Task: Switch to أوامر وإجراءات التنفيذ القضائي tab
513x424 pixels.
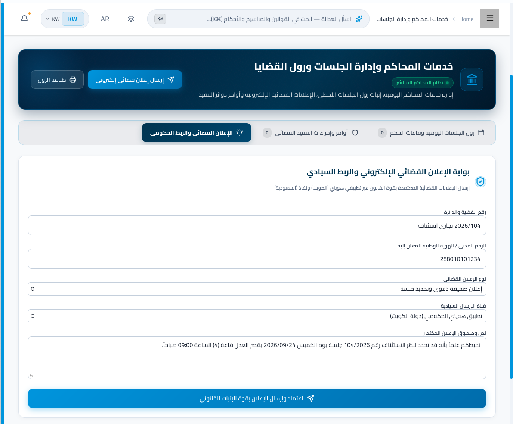Action: tap(310, 133)
